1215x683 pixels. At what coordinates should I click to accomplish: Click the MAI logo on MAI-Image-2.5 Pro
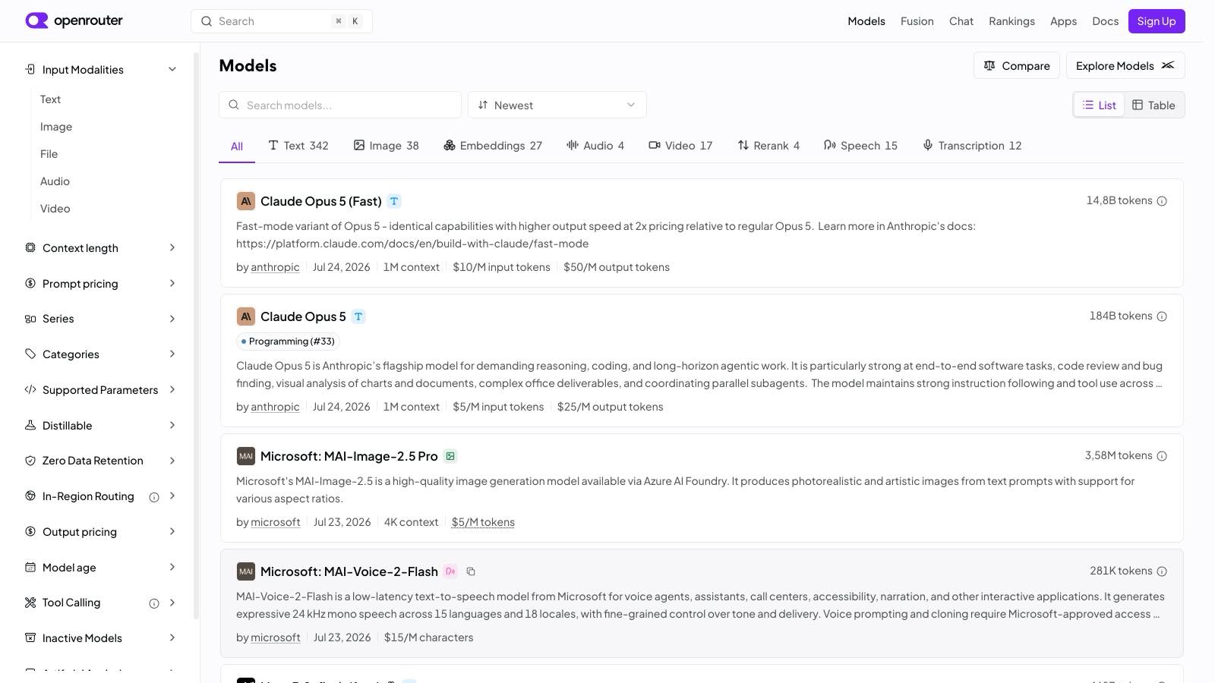pyautogui.click(x=245, y=456)
